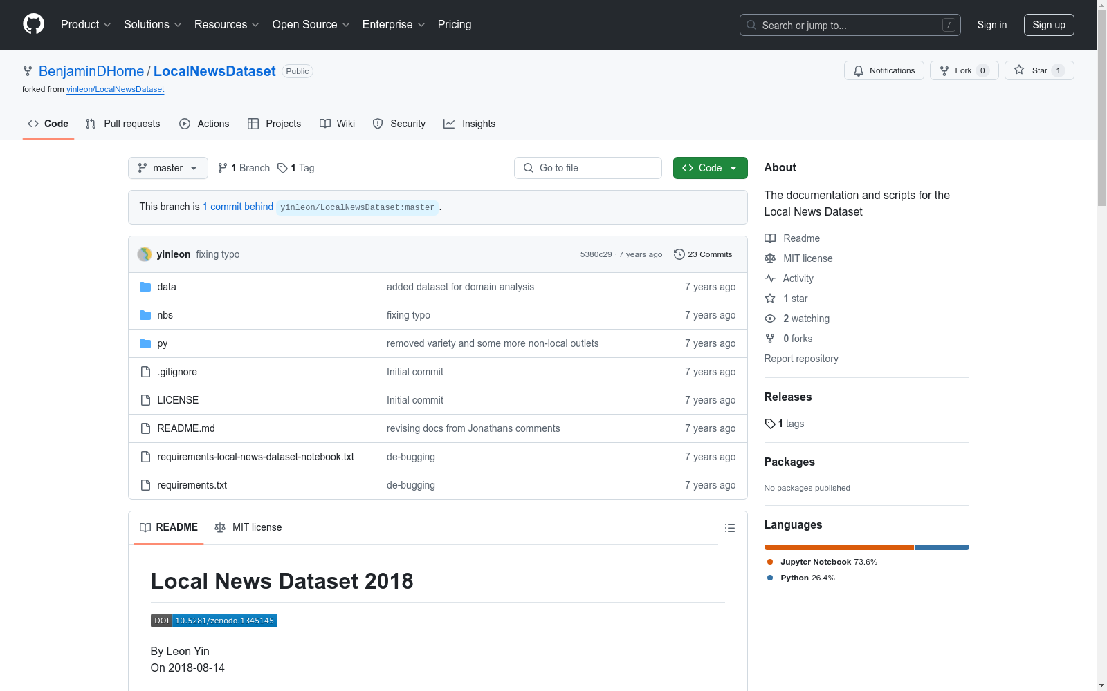The height and width of the screenshot is (691, 1107).
Task: Click the DOI zenodo badge
Action: (x=214, y=621)
